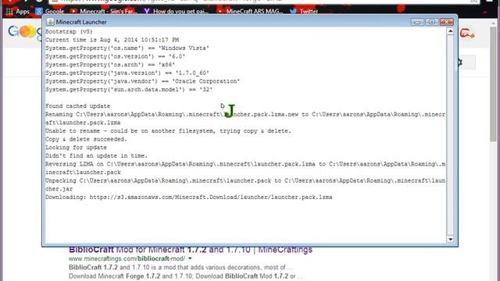The height and width of the screenshot is (281, 500).
Task: Click the os.name 'Windows Vista' log line
Action: pos(127,48)
